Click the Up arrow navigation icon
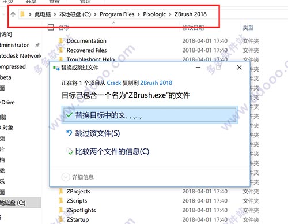The image size is (288, 224). click(13, 14)
